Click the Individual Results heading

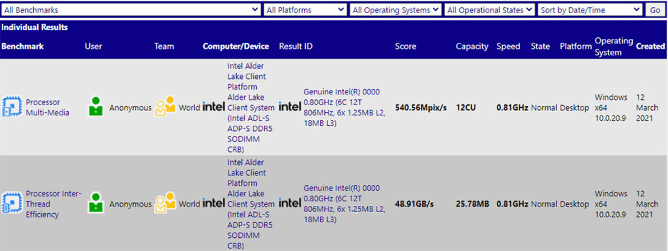[34, 27]
